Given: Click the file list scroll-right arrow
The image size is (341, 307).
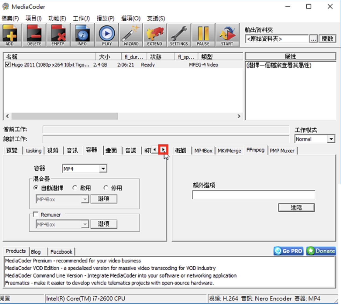Looking at the screenshot, I should pos(239,116).
